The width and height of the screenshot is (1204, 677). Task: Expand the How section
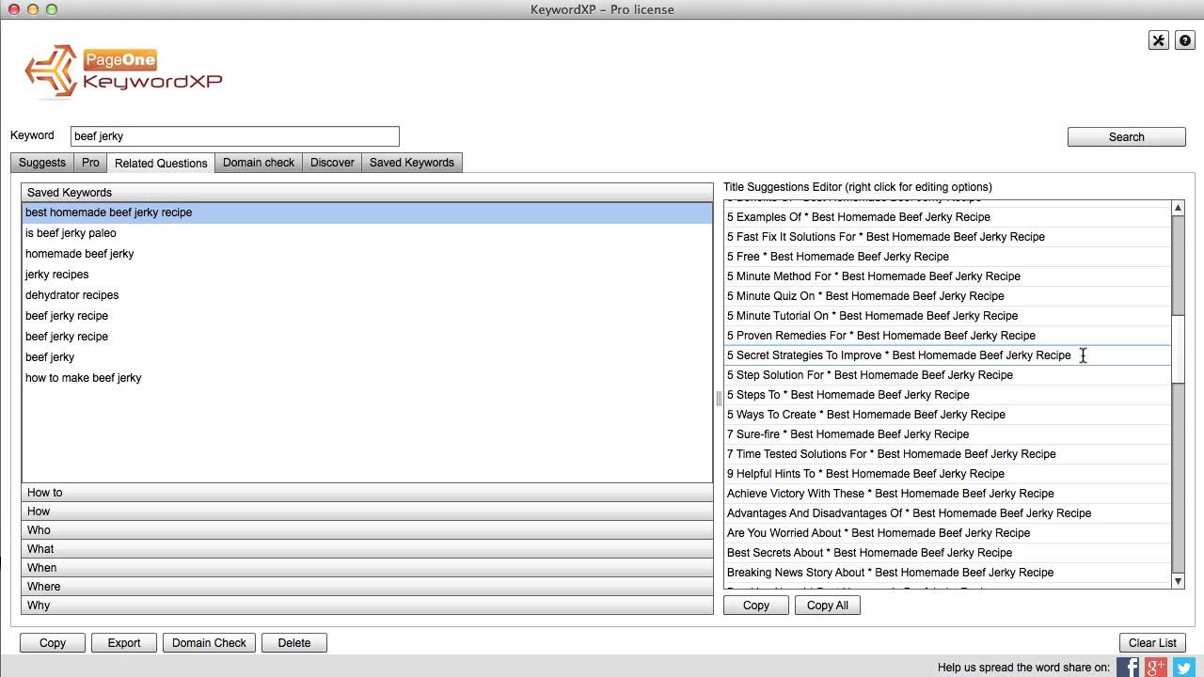coord(367,512)
